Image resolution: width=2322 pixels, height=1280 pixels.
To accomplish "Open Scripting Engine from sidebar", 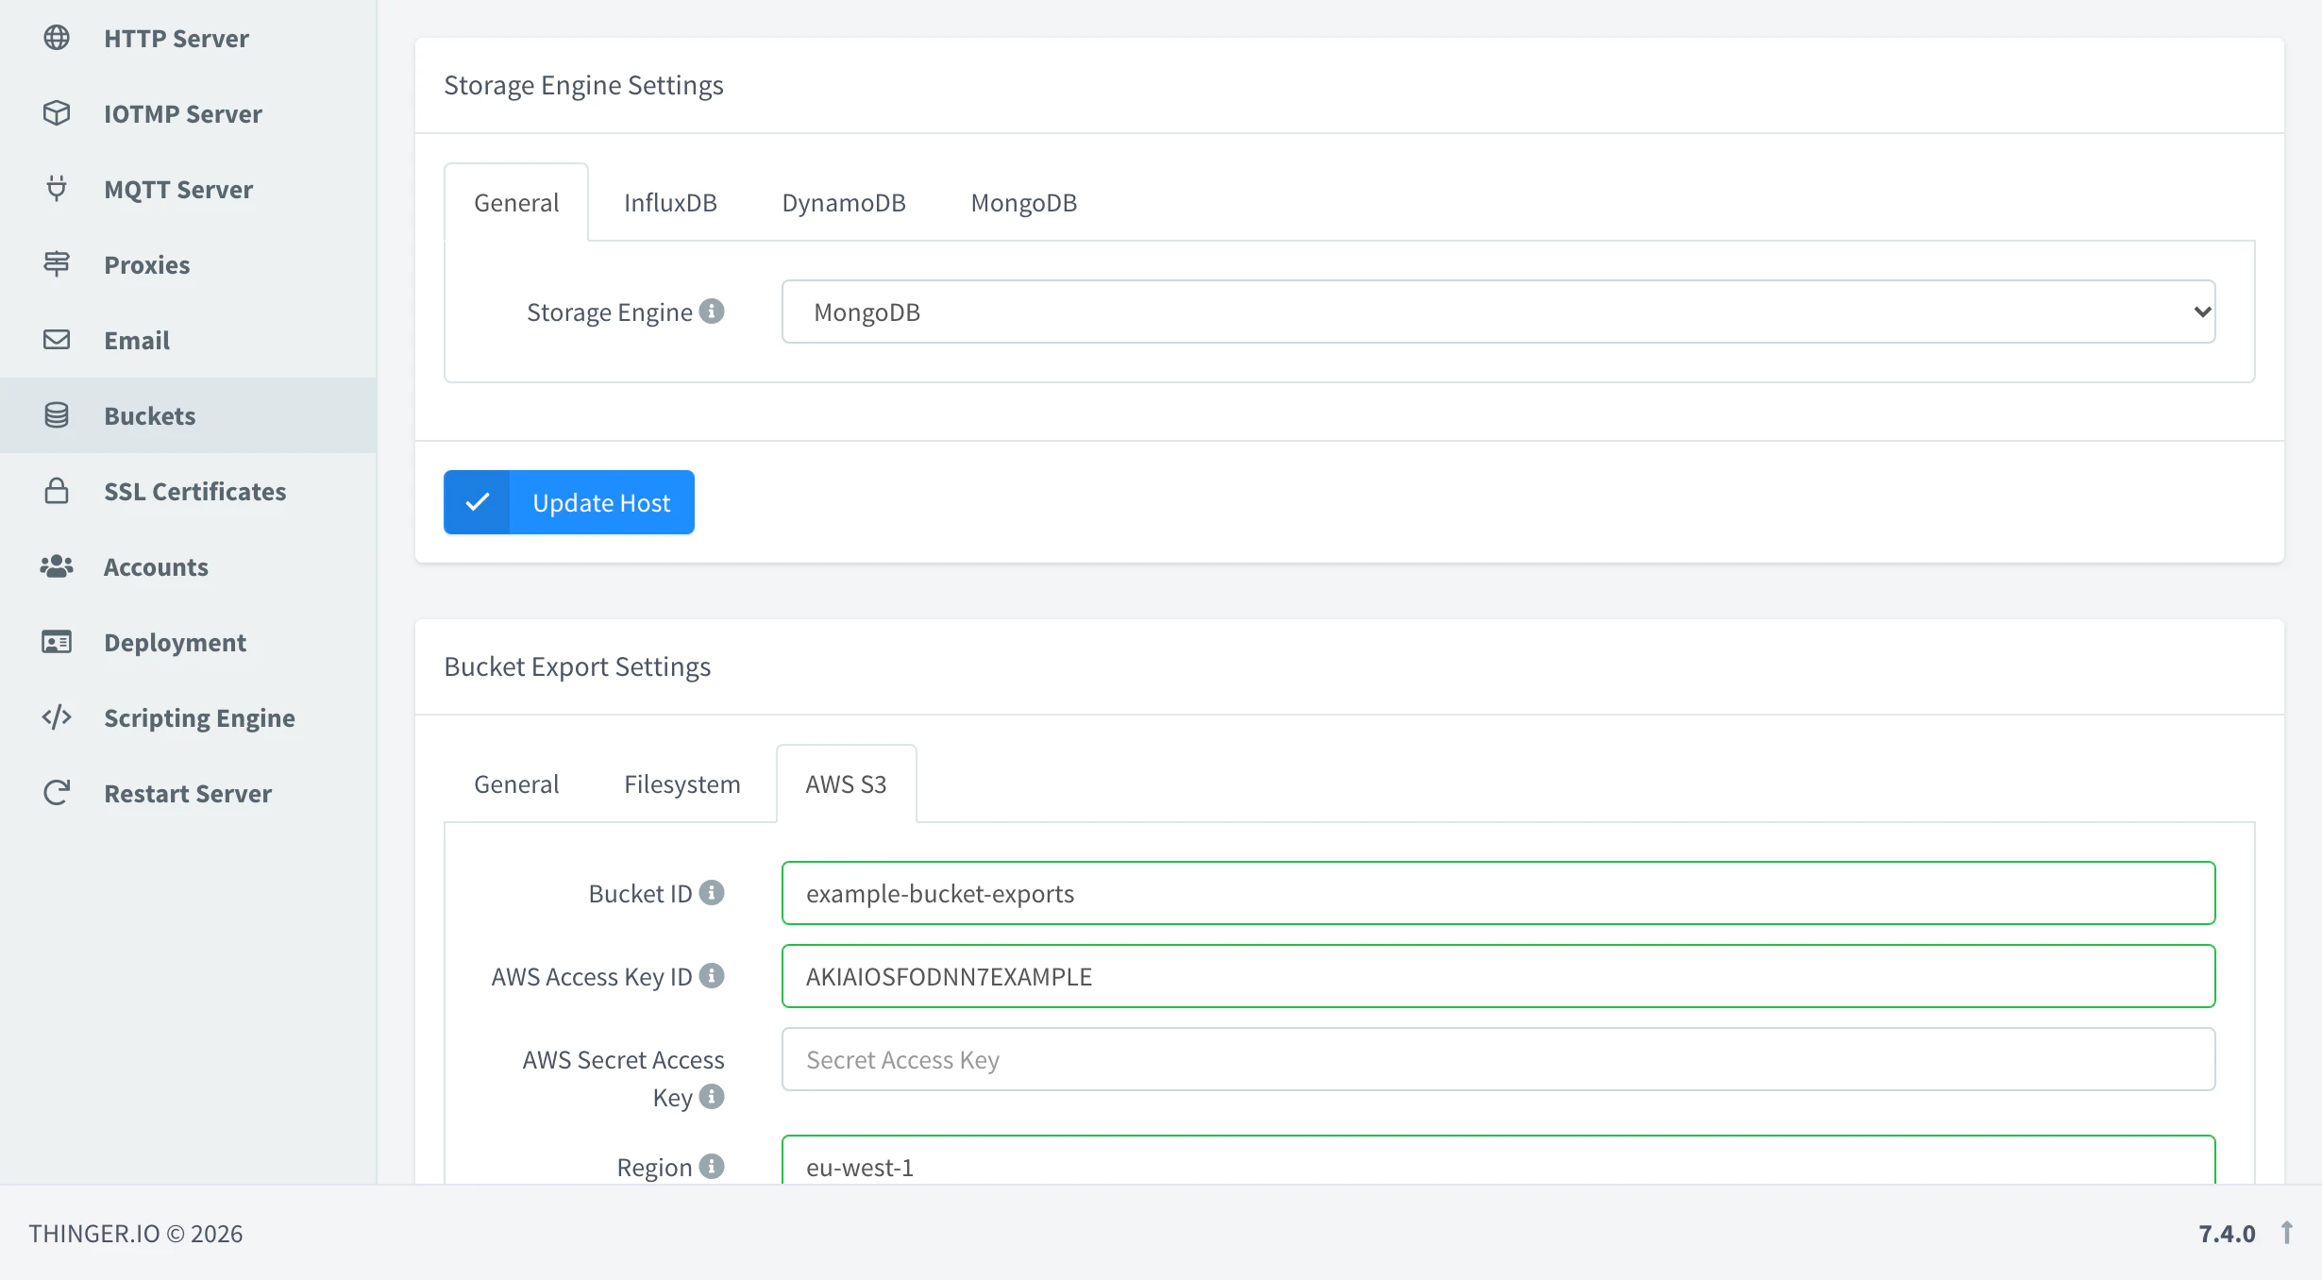I will pos(189,717).
